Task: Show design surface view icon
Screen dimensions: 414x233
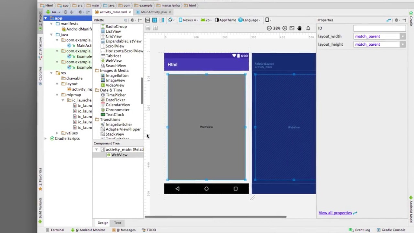Action: (x=147, y=20)
